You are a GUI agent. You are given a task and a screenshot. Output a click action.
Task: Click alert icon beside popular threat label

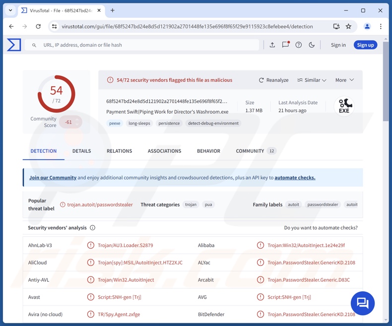pos(63,204)
